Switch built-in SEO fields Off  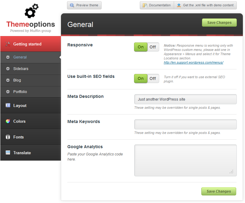pyautogui.click(x=153, y=78)
